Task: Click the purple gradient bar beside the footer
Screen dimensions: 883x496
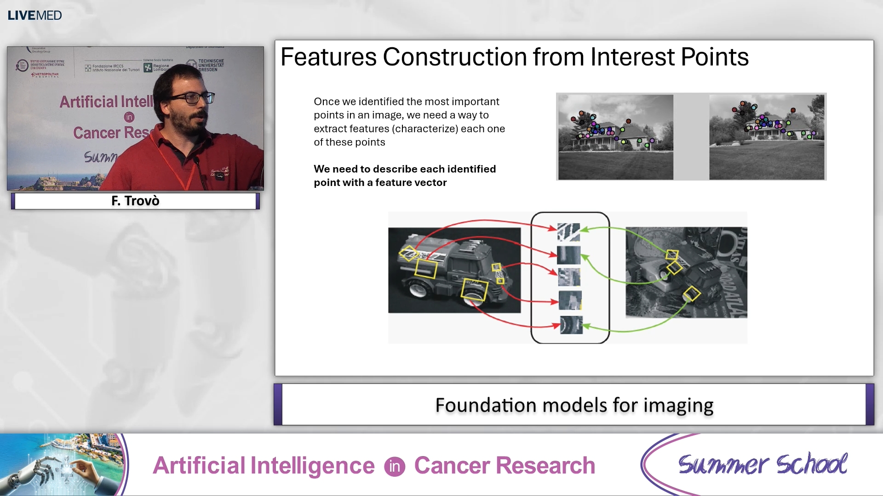Action: [x=278, y=405]
